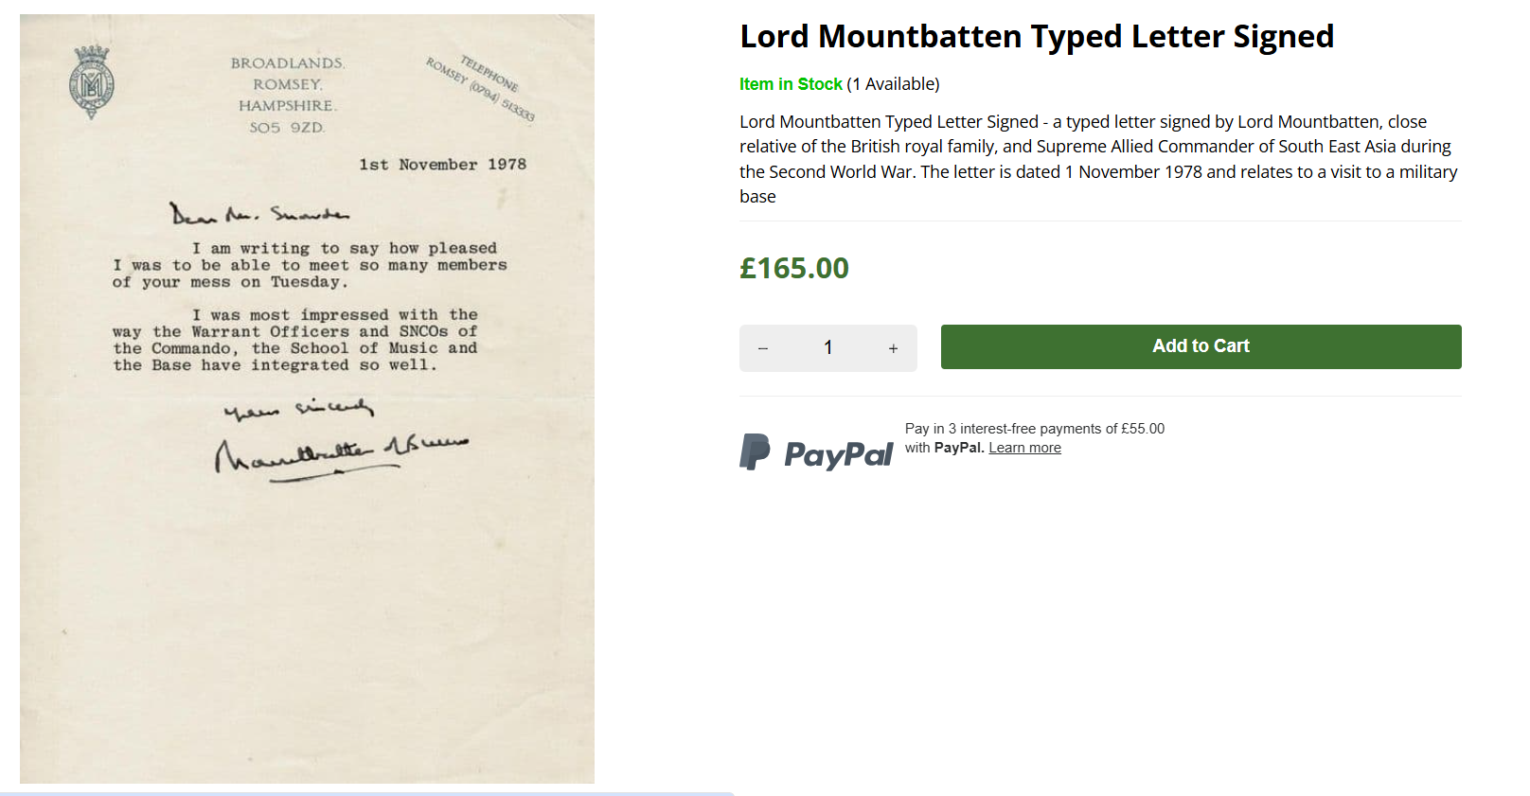Screen dimensions: 1530x796
Task: Click the green Item in Stock label
Action: point(791,84)
